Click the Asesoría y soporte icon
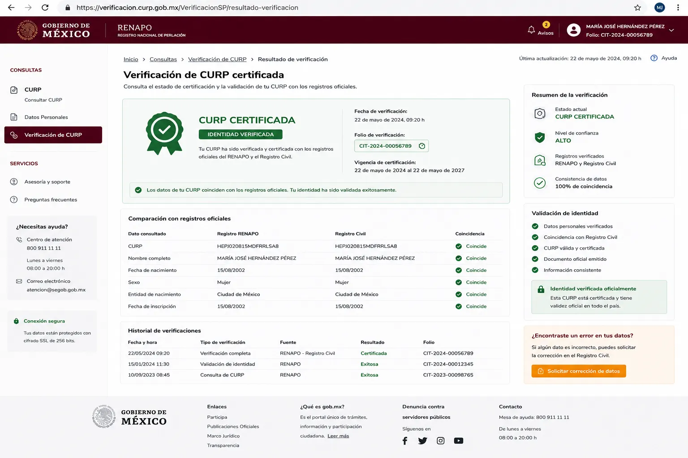Viewport: 688px width, 458px height. pyautogui.click(x=14, y=182)
